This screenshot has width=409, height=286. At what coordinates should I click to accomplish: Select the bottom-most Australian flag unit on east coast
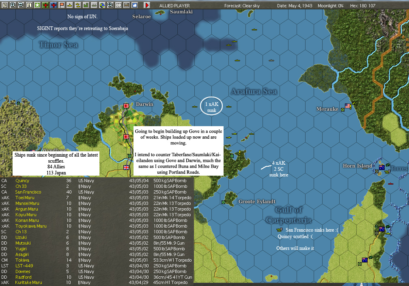coord(365,260)
